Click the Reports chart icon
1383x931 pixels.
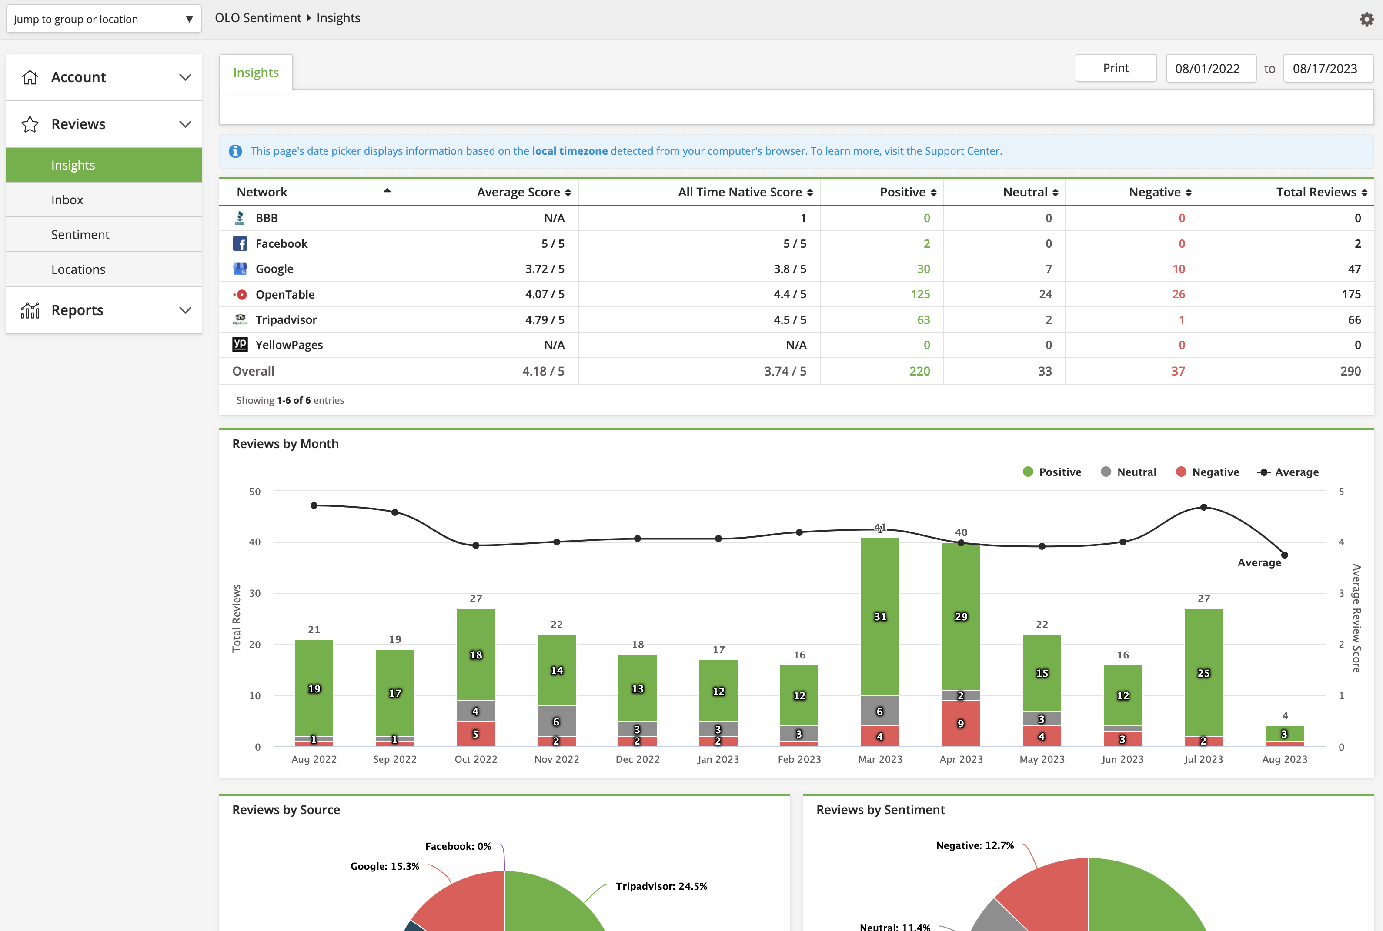[30, 310]
